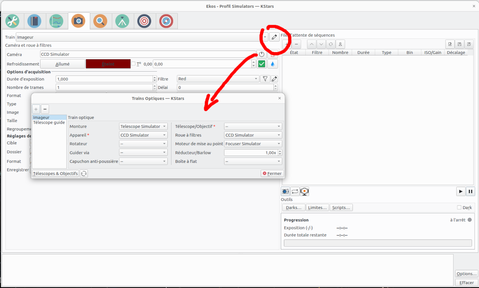Open the Appareil CCD Simulator dropdown
The height and width of the screenshot is (288, 479).
(x=143, y=135)
